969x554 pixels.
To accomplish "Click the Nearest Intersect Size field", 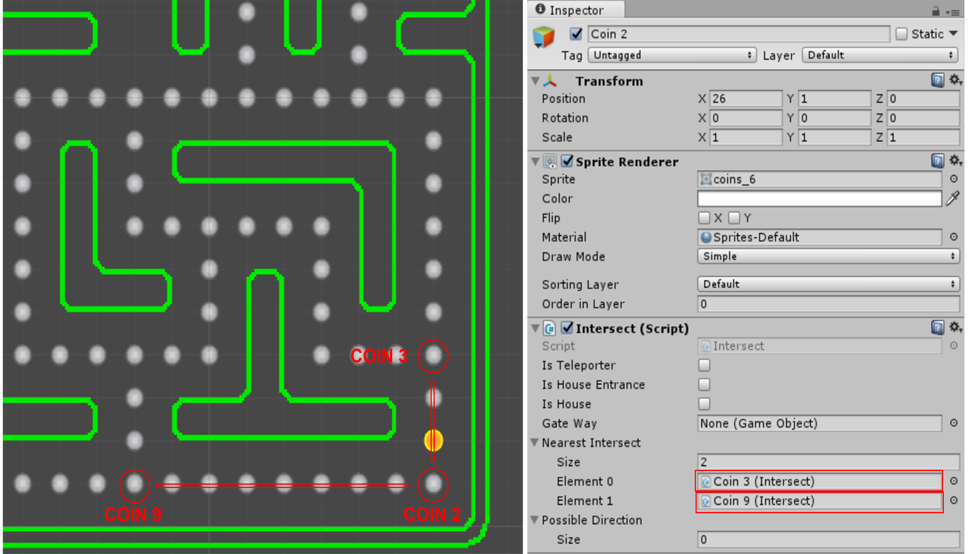I will tap(828, 462).
